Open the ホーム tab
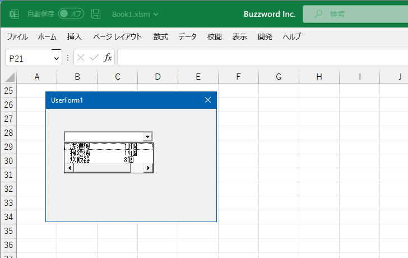The image size is (408, 258). pyautogui.click(x=47, y=36)
